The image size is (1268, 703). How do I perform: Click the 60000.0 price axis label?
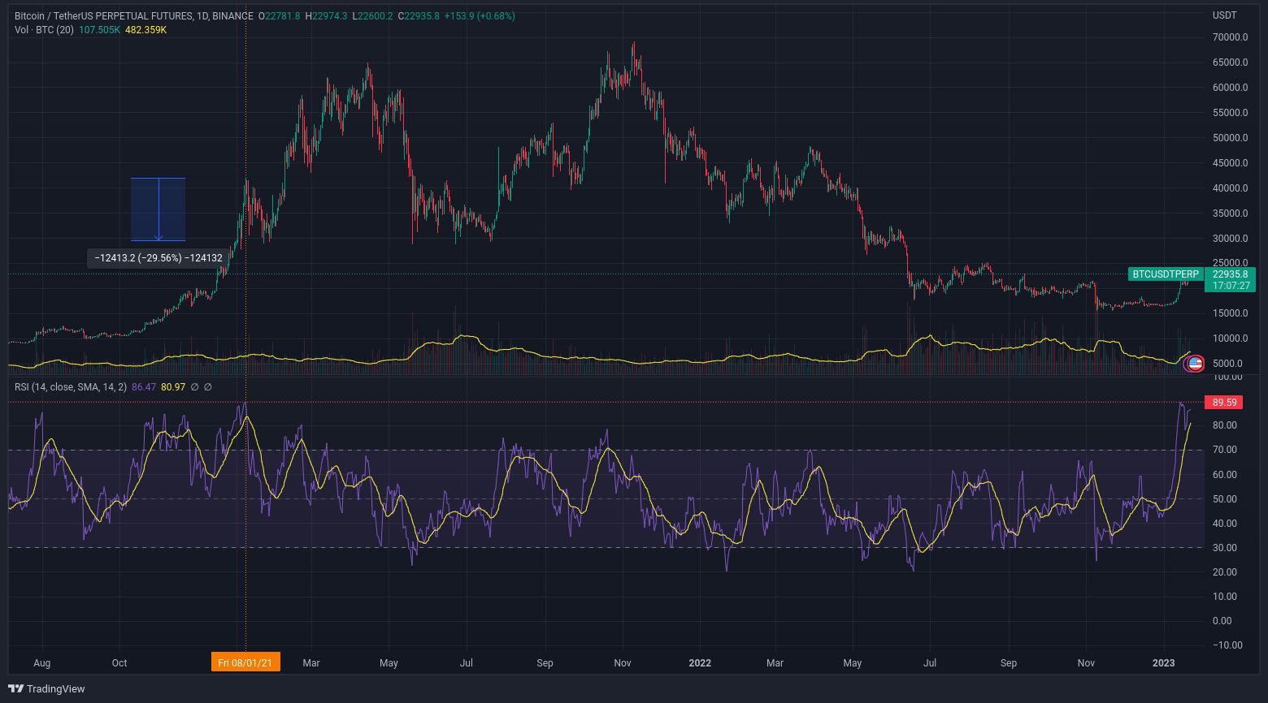click(1230, 88)
